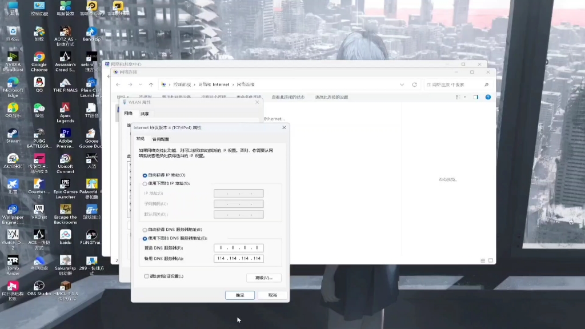Click the blue help icon in the explorer toolbar
This screenshot has height=329, width=585.
pyautogui.click(x=488, y=97)
